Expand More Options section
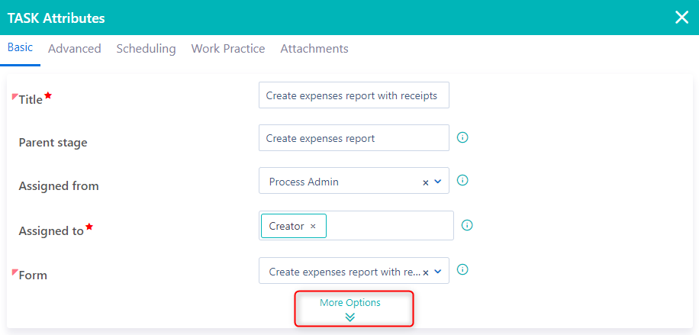The width and height of the screenshot is (699, 335). pos(350,303)
